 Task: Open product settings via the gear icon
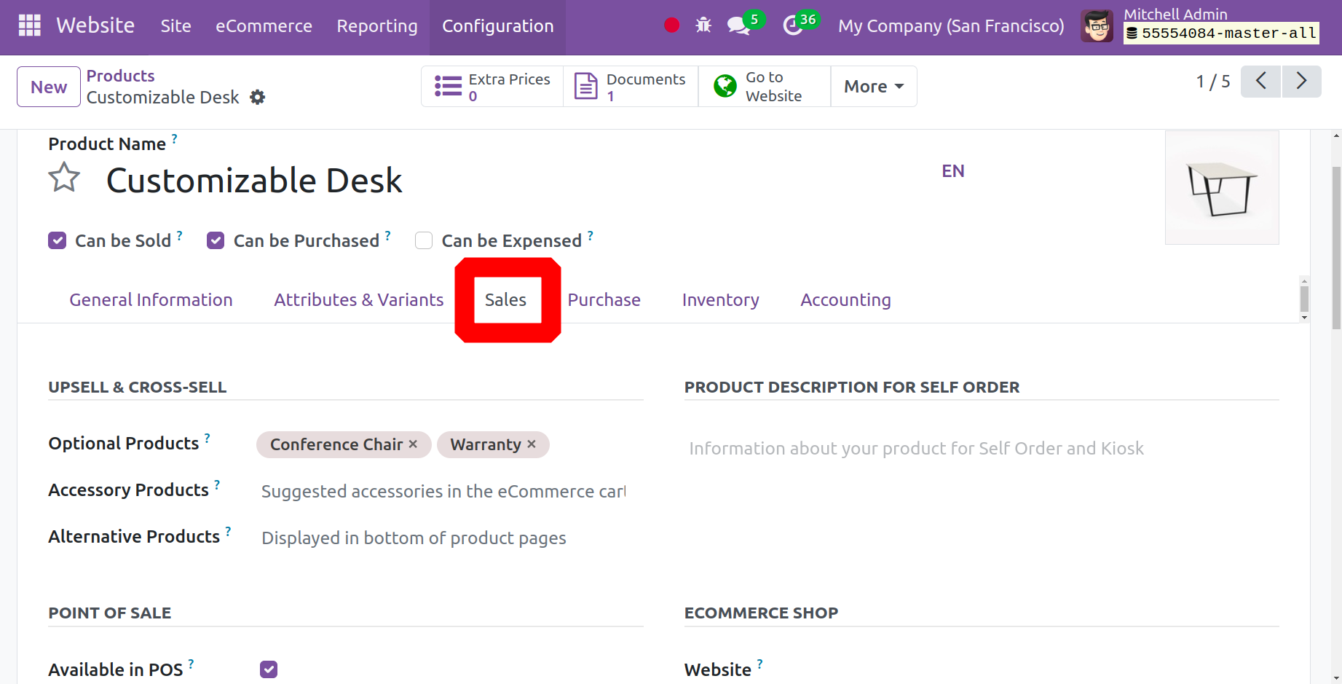click(258, 97)
